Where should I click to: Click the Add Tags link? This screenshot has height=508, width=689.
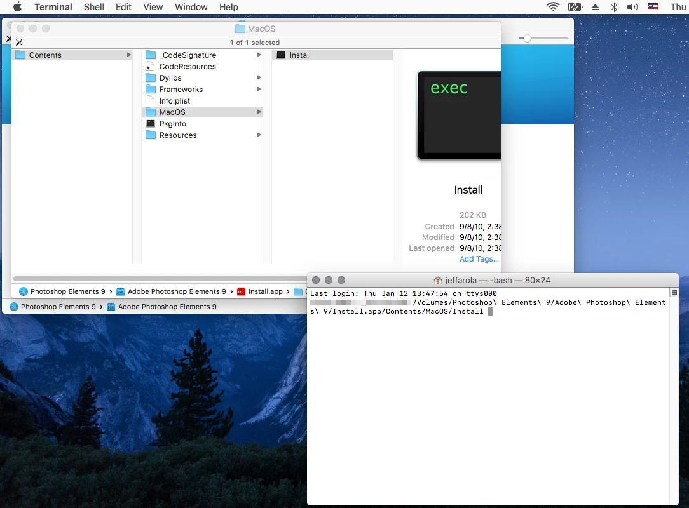click(x=479, y=258)
